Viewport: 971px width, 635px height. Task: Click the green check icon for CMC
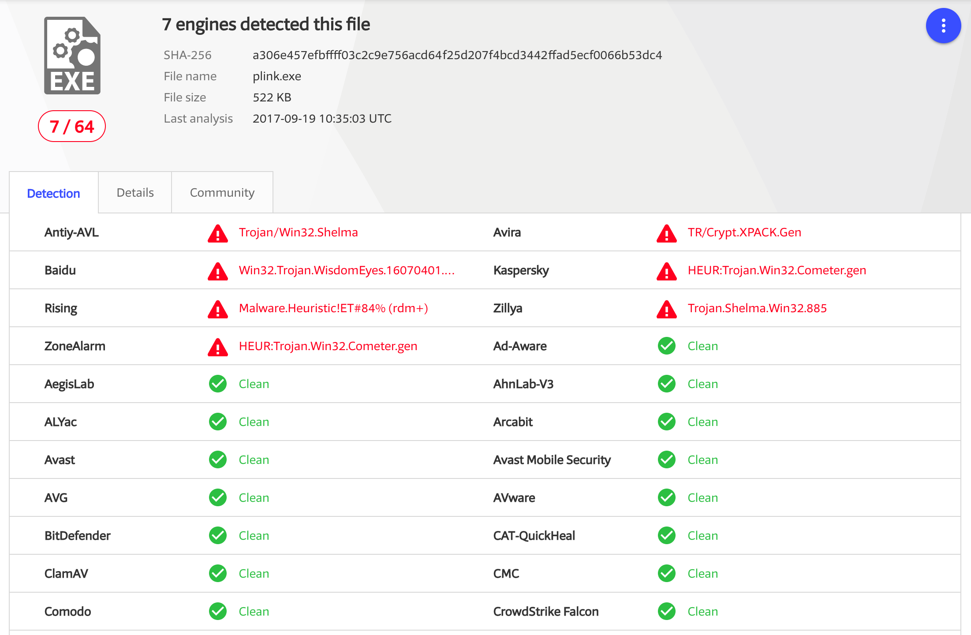point(667,574)
